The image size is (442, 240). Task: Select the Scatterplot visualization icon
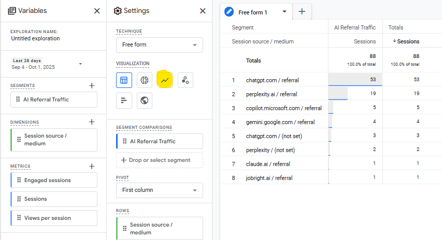tap(186, 80)
